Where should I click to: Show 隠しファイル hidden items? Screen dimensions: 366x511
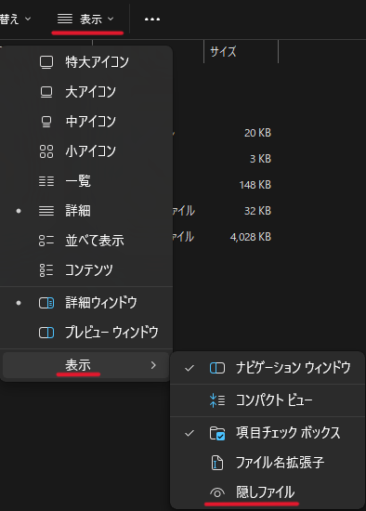coord(268,492)
